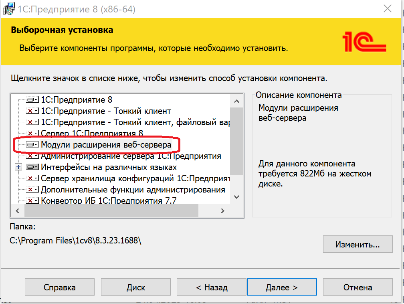Select Сервер хранилища конфигураций row
The width and height of the screenshot is (404, 304).
click(135, 178)
